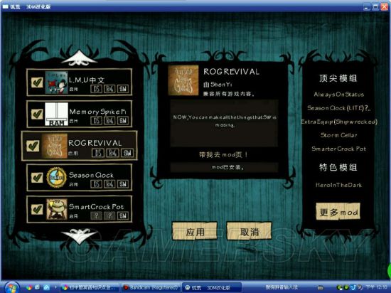Click the 取消 cancel button
This screenshot has height=293, width=391.
[249, 232]
